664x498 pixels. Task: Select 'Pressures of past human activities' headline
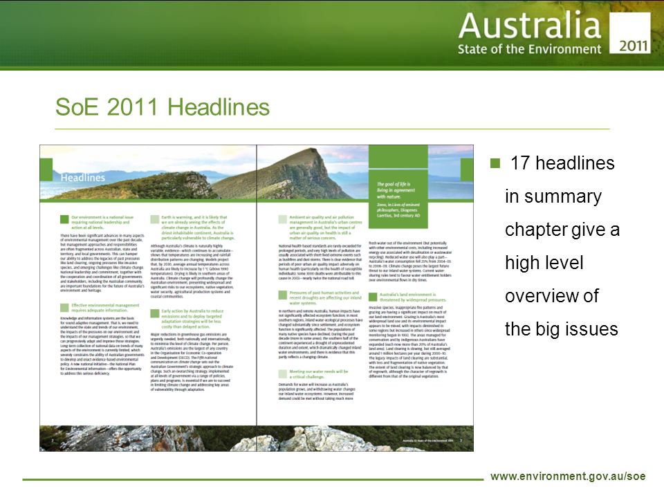325,297
